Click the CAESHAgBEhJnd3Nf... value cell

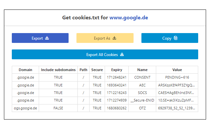pyautogui.click(x=177, y=93)
